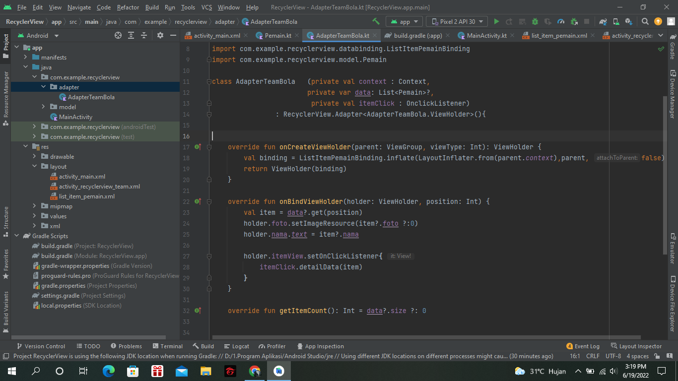678x381 pixels.
Task: Open the Event Log
Action: 583,346
